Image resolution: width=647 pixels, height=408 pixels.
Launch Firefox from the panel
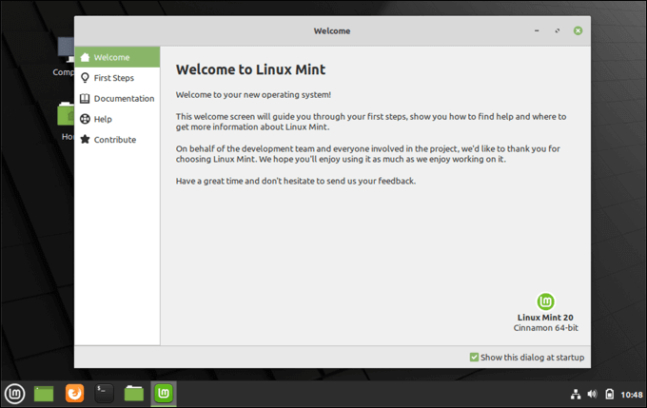click(74, 393)
